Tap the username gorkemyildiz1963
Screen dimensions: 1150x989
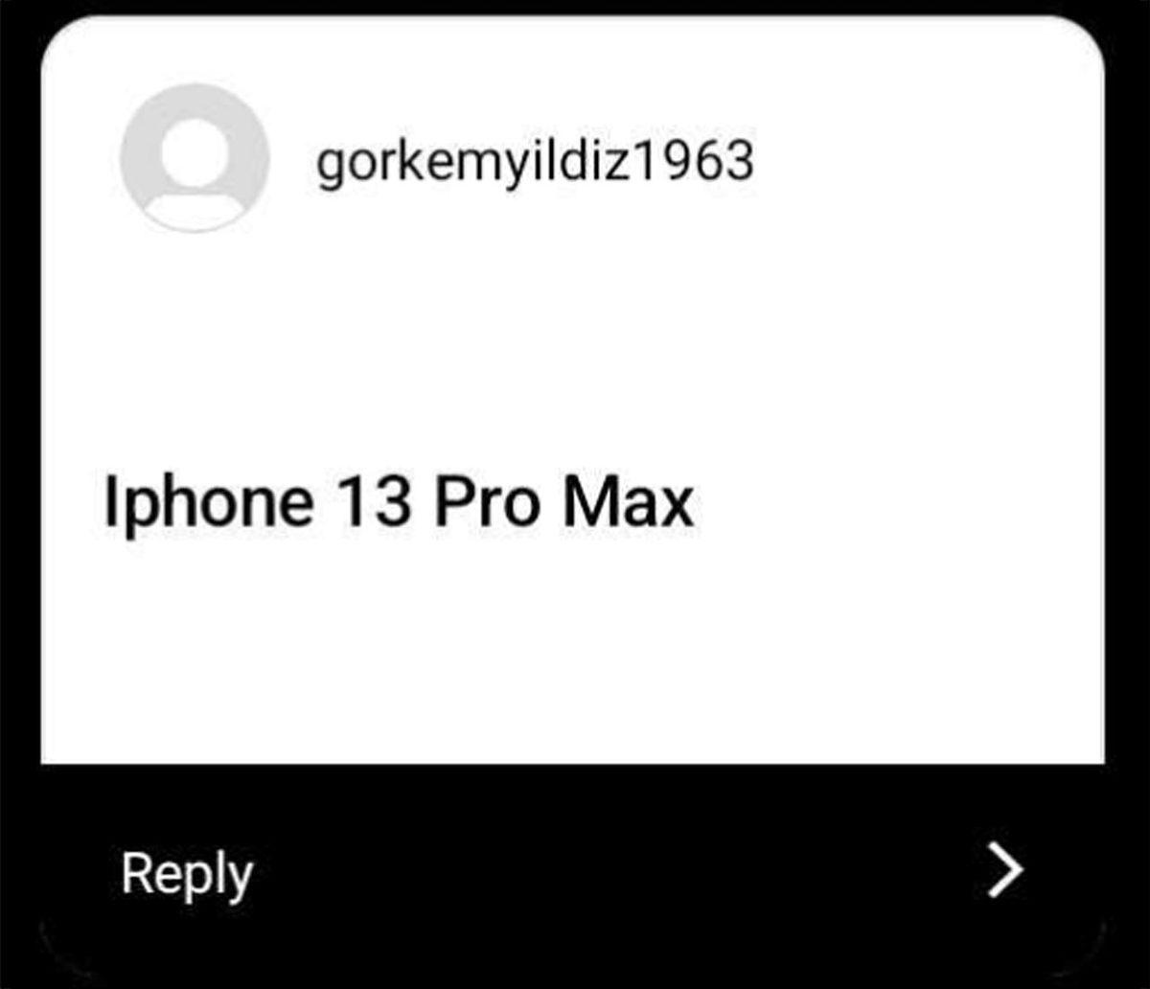pos(535,163)
